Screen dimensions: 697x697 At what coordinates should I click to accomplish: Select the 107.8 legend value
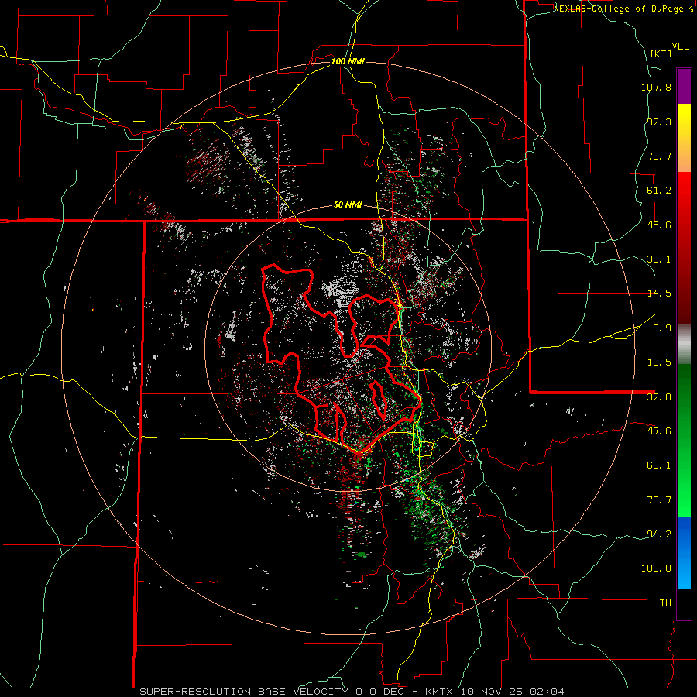[x=656, y=87]
